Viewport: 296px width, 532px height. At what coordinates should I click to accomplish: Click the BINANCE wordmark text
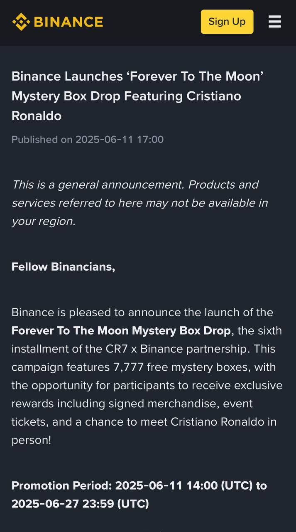[68, 22]
